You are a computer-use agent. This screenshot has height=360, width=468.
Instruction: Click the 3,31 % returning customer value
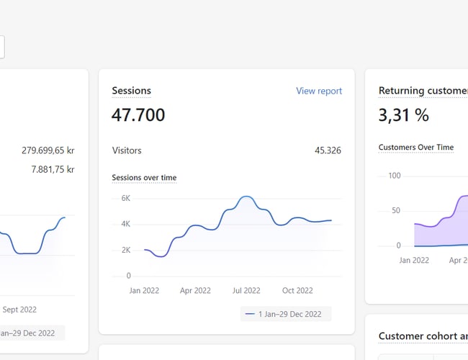[x=404, y=114]
